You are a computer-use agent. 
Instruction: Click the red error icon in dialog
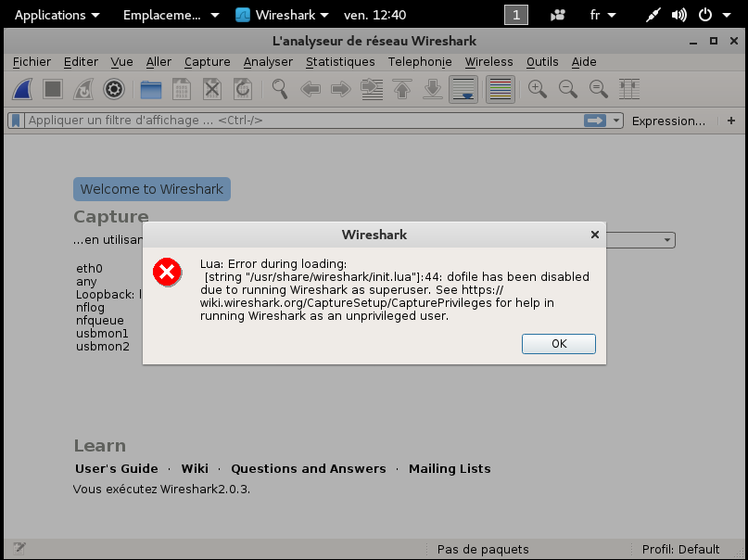click(168, 272)
